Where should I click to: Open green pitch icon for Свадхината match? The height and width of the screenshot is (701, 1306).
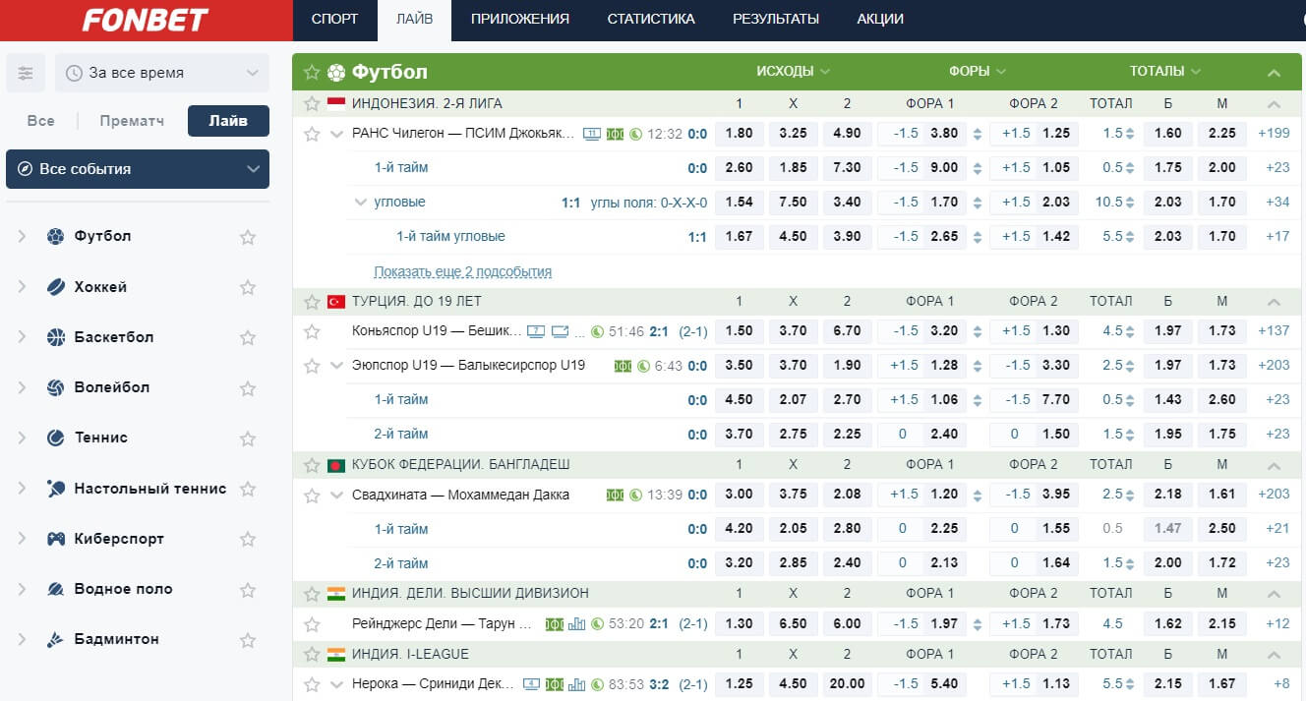pyautogui.click(x=616, y=495)
